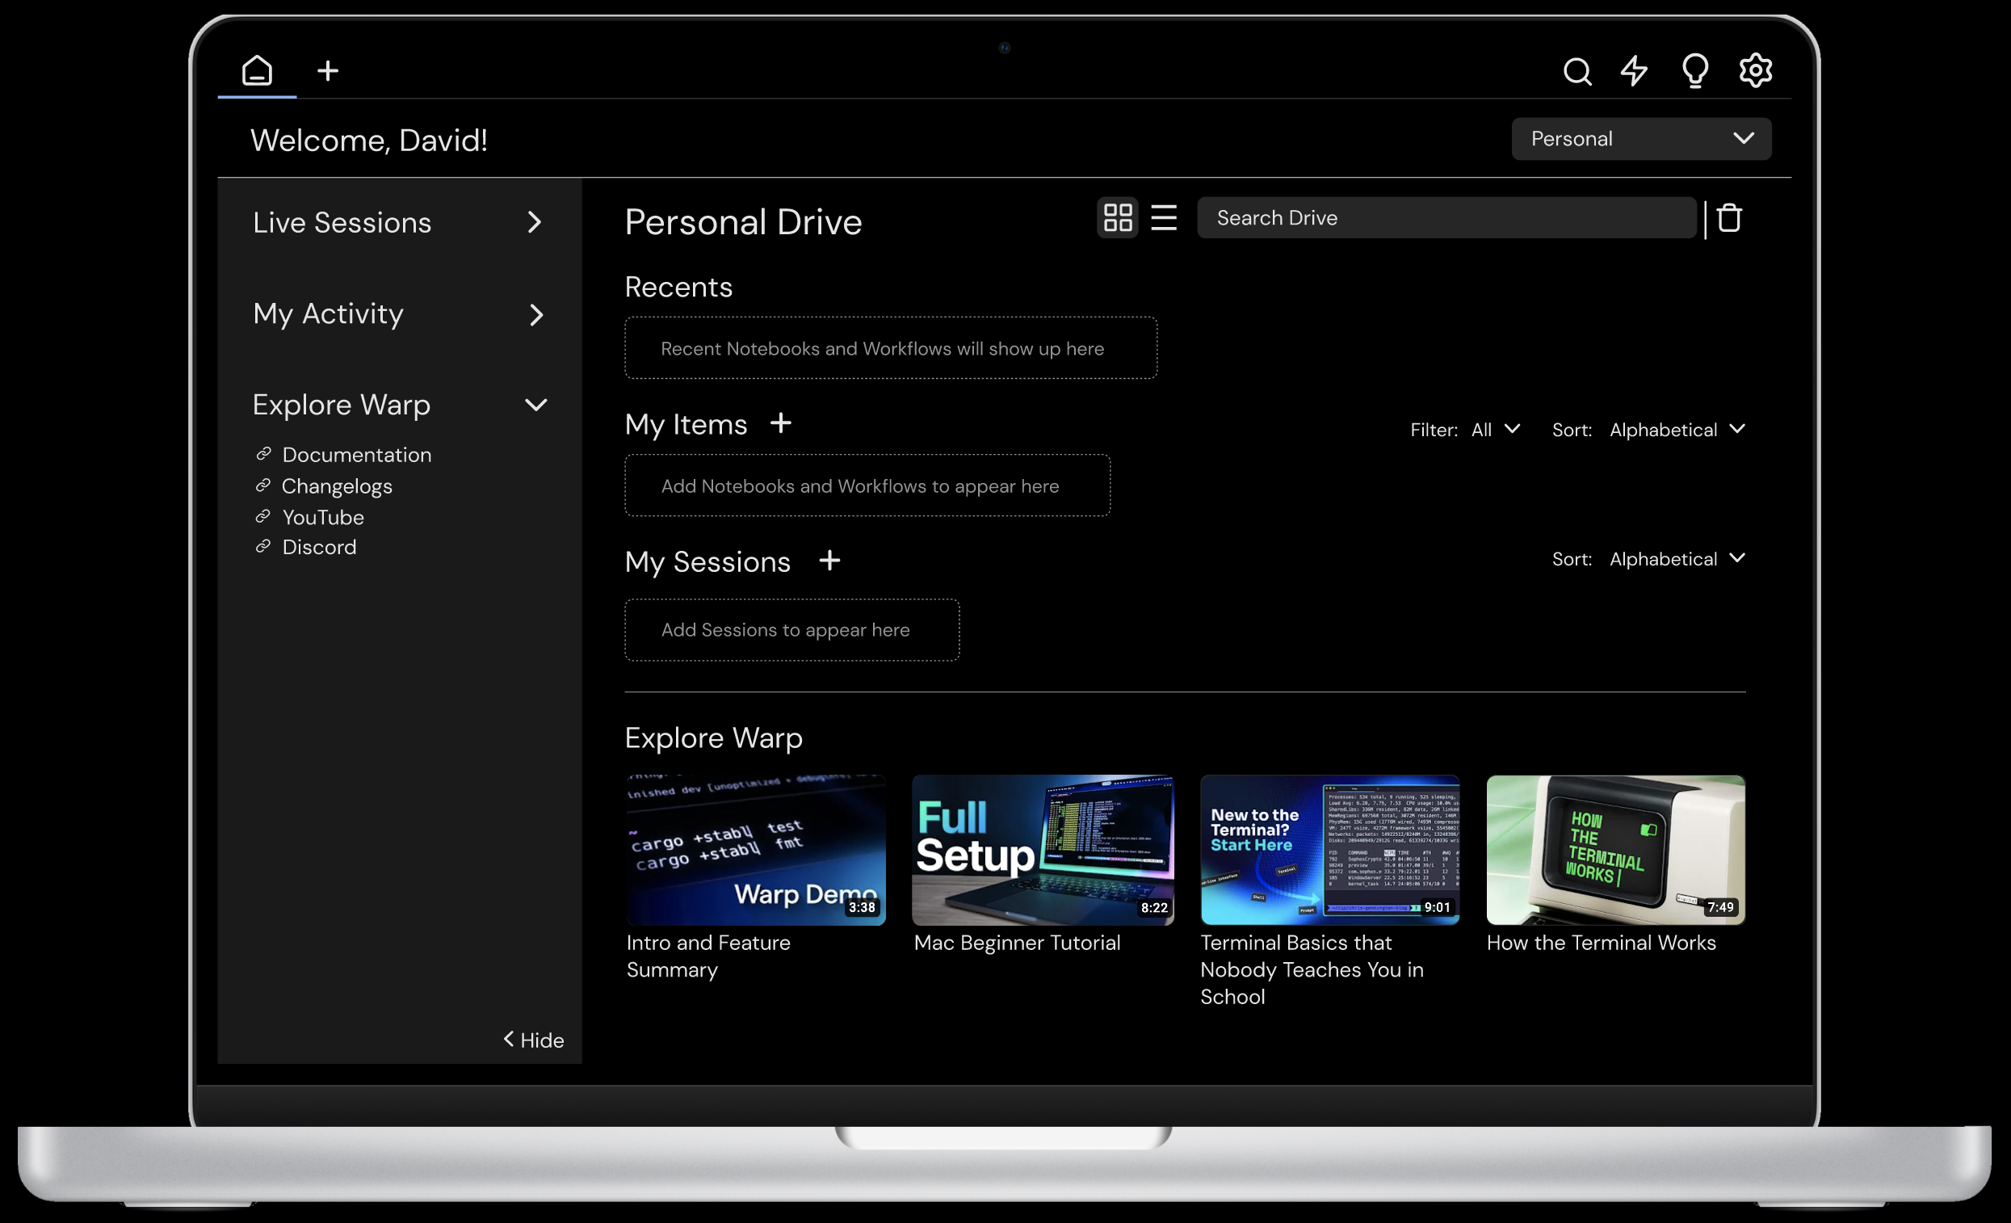The image size is (2011, 1223).
Task: Focus the Search Drive field
Action: [x=1446, y=218]
